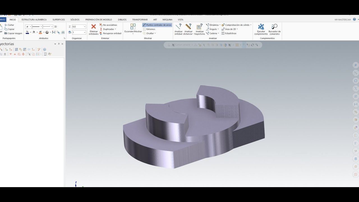Click the plus icon in right sidebar

[356, 65]
